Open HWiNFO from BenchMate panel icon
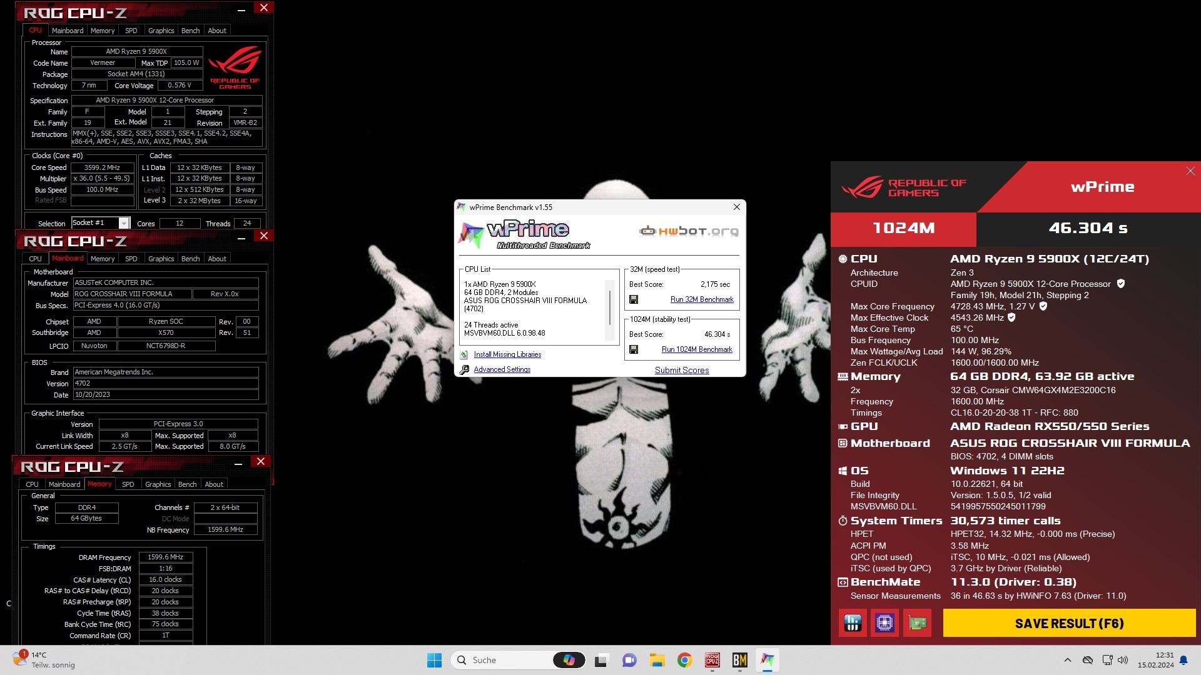 (853, 623)
